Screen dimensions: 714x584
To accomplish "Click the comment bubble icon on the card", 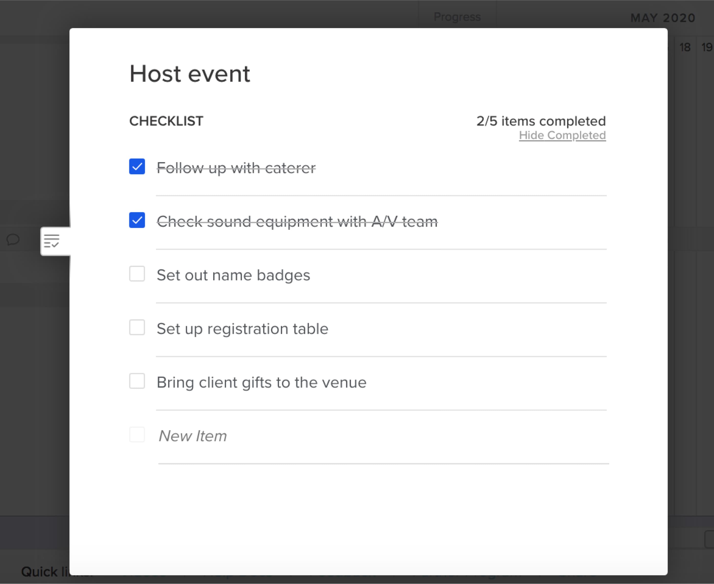I will point(13,240).
